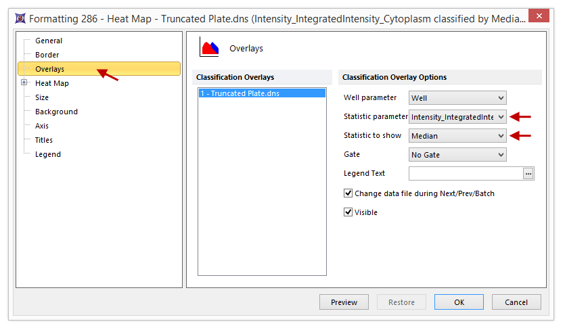The image size is (565, 330).
Task: Select the Background category
Action: coord(56,112)
